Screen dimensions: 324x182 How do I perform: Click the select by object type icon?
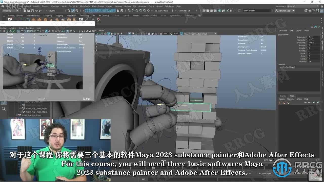(73, 11)
